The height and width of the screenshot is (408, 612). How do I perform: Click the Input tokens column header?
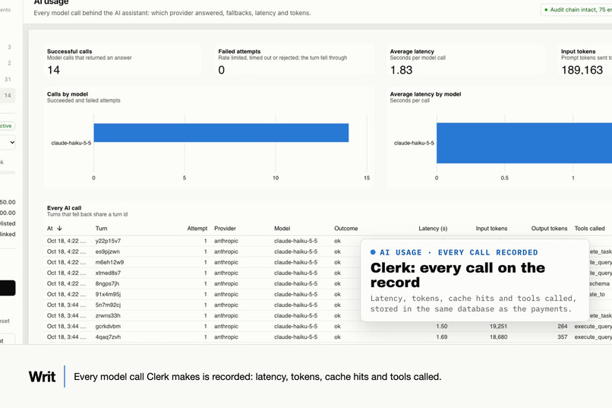pos(491,229)
